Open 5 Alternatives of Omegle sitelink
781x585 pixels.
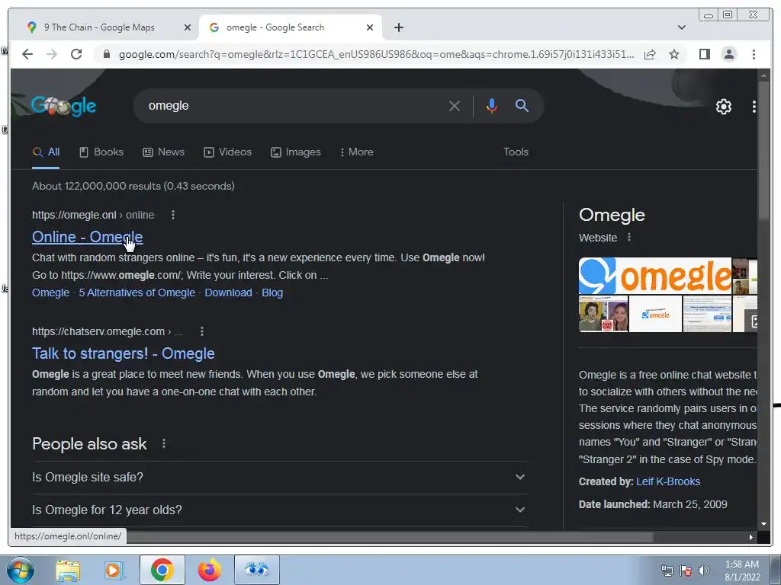(137, 293)
